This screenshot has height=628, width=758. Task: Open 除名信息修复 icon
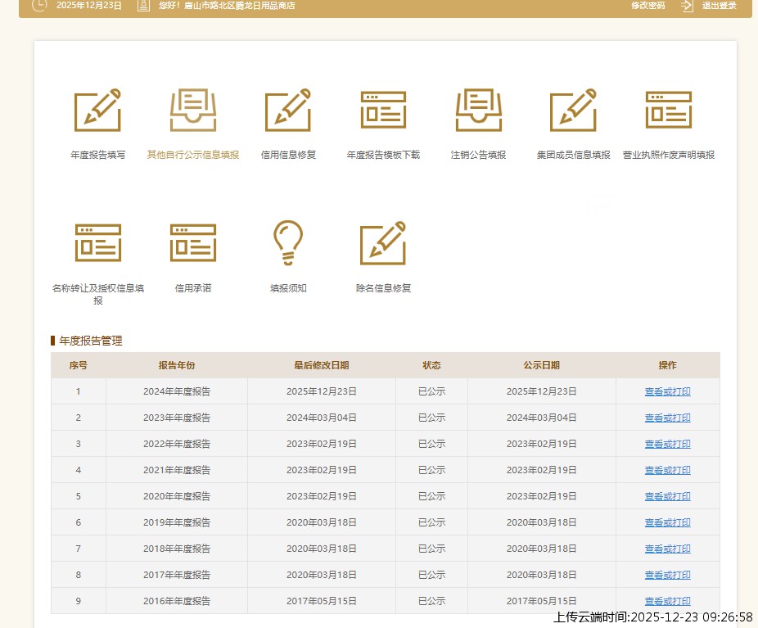click(383, 243)
